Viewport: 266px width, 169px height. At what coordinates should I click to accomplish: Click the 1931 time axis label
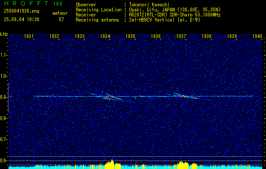pyautogui.click(x=29, y=36)
